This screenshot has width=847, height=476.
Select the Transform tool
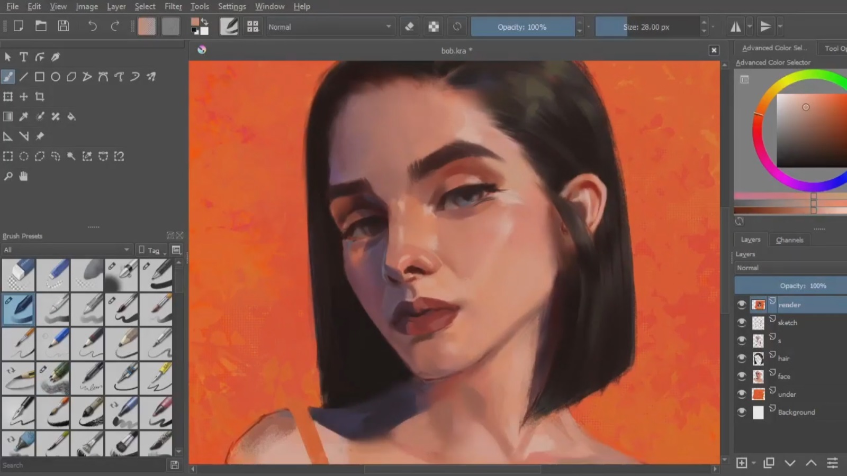tap(8, 97)
